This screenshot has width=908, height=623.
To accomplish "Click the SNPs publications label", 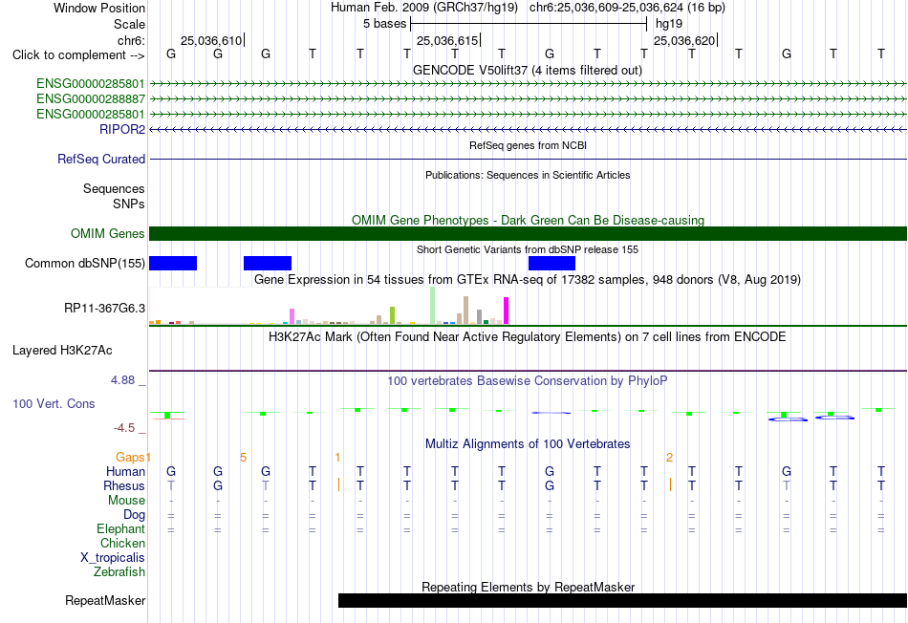I will tap(129, 204).
